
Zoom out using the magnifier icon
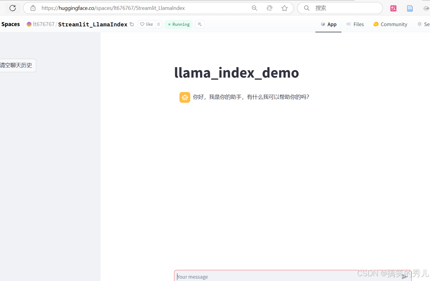pyautogui.click(x=254, y=8)
